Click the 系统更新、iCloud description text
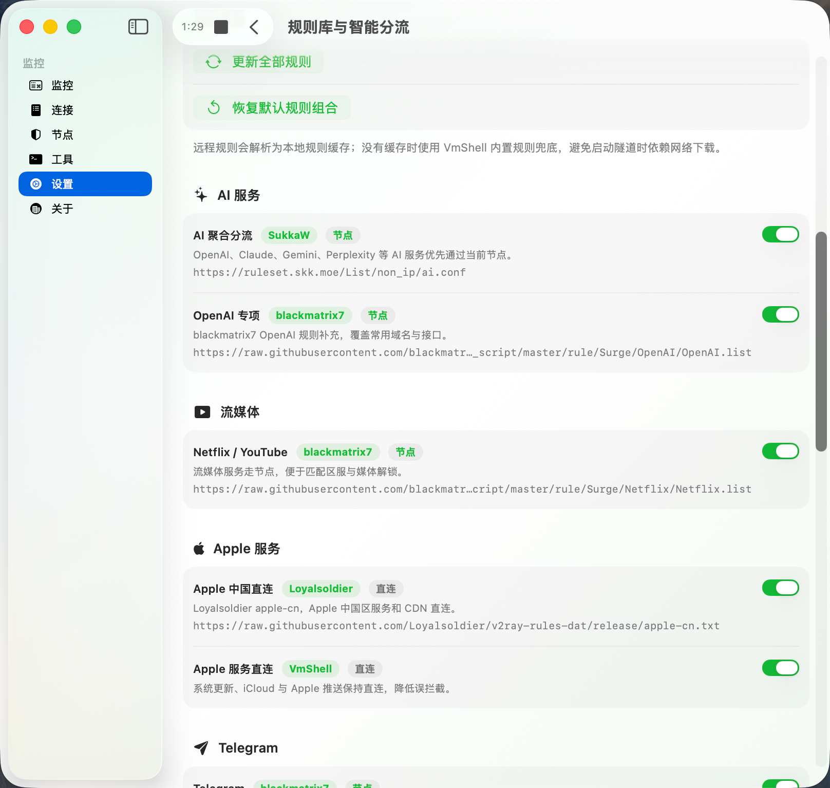This screenshot has width=830, height=788. pyautogui.click(x=324, y=688)
